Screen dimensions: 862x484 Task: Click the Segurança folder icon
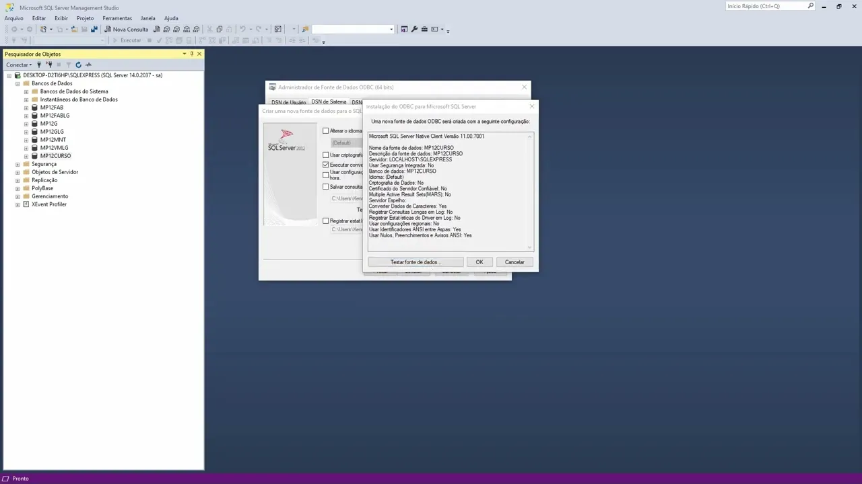(x=26, y=164)
